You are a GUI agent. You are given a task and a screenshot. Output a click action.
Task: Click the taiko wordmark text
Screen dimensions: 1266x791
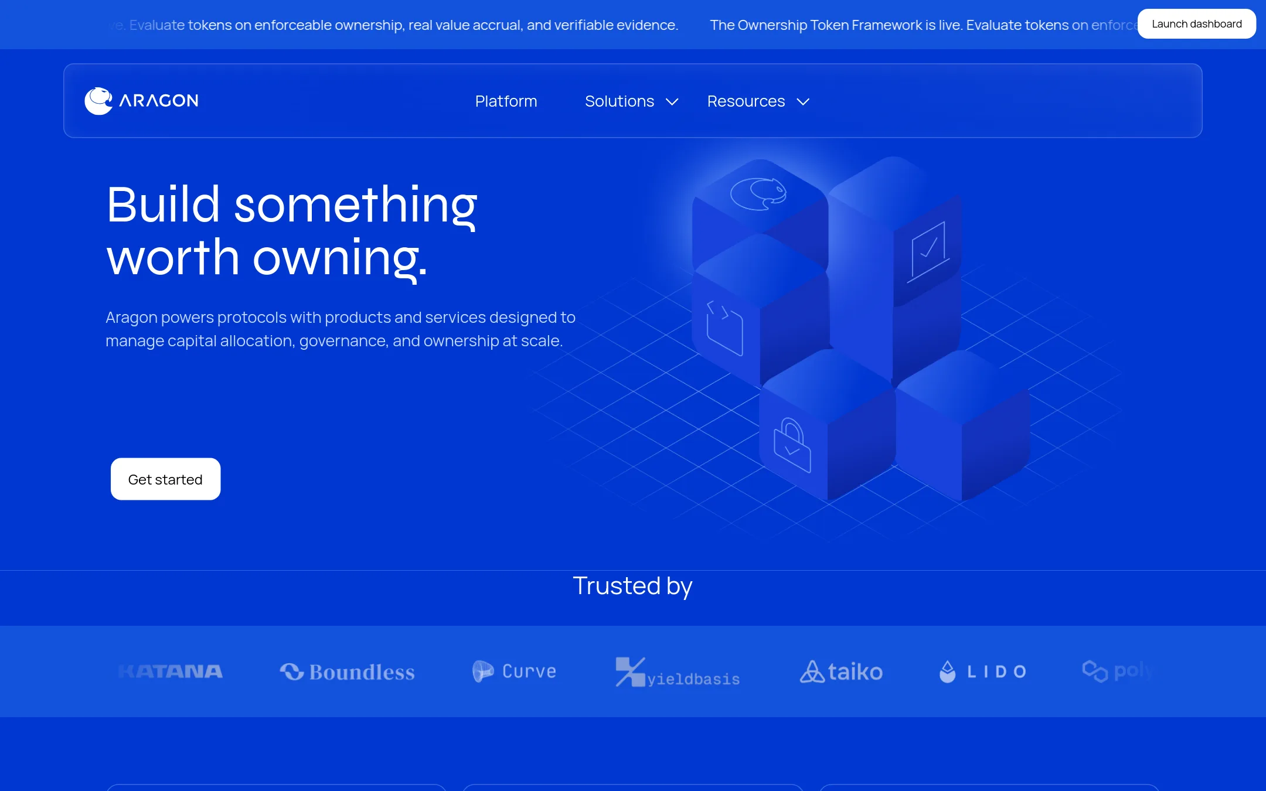[x=855, y=672]
